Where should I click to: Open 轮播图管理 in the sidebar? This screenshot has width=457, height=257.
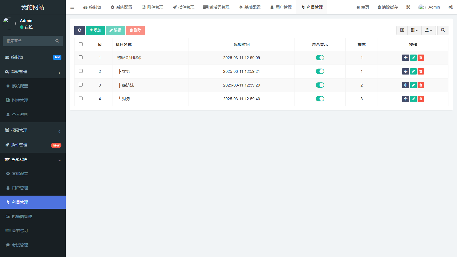click(22, 216)
